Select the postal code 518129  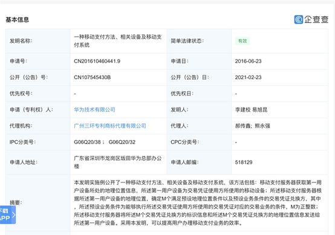coord(244,163)
